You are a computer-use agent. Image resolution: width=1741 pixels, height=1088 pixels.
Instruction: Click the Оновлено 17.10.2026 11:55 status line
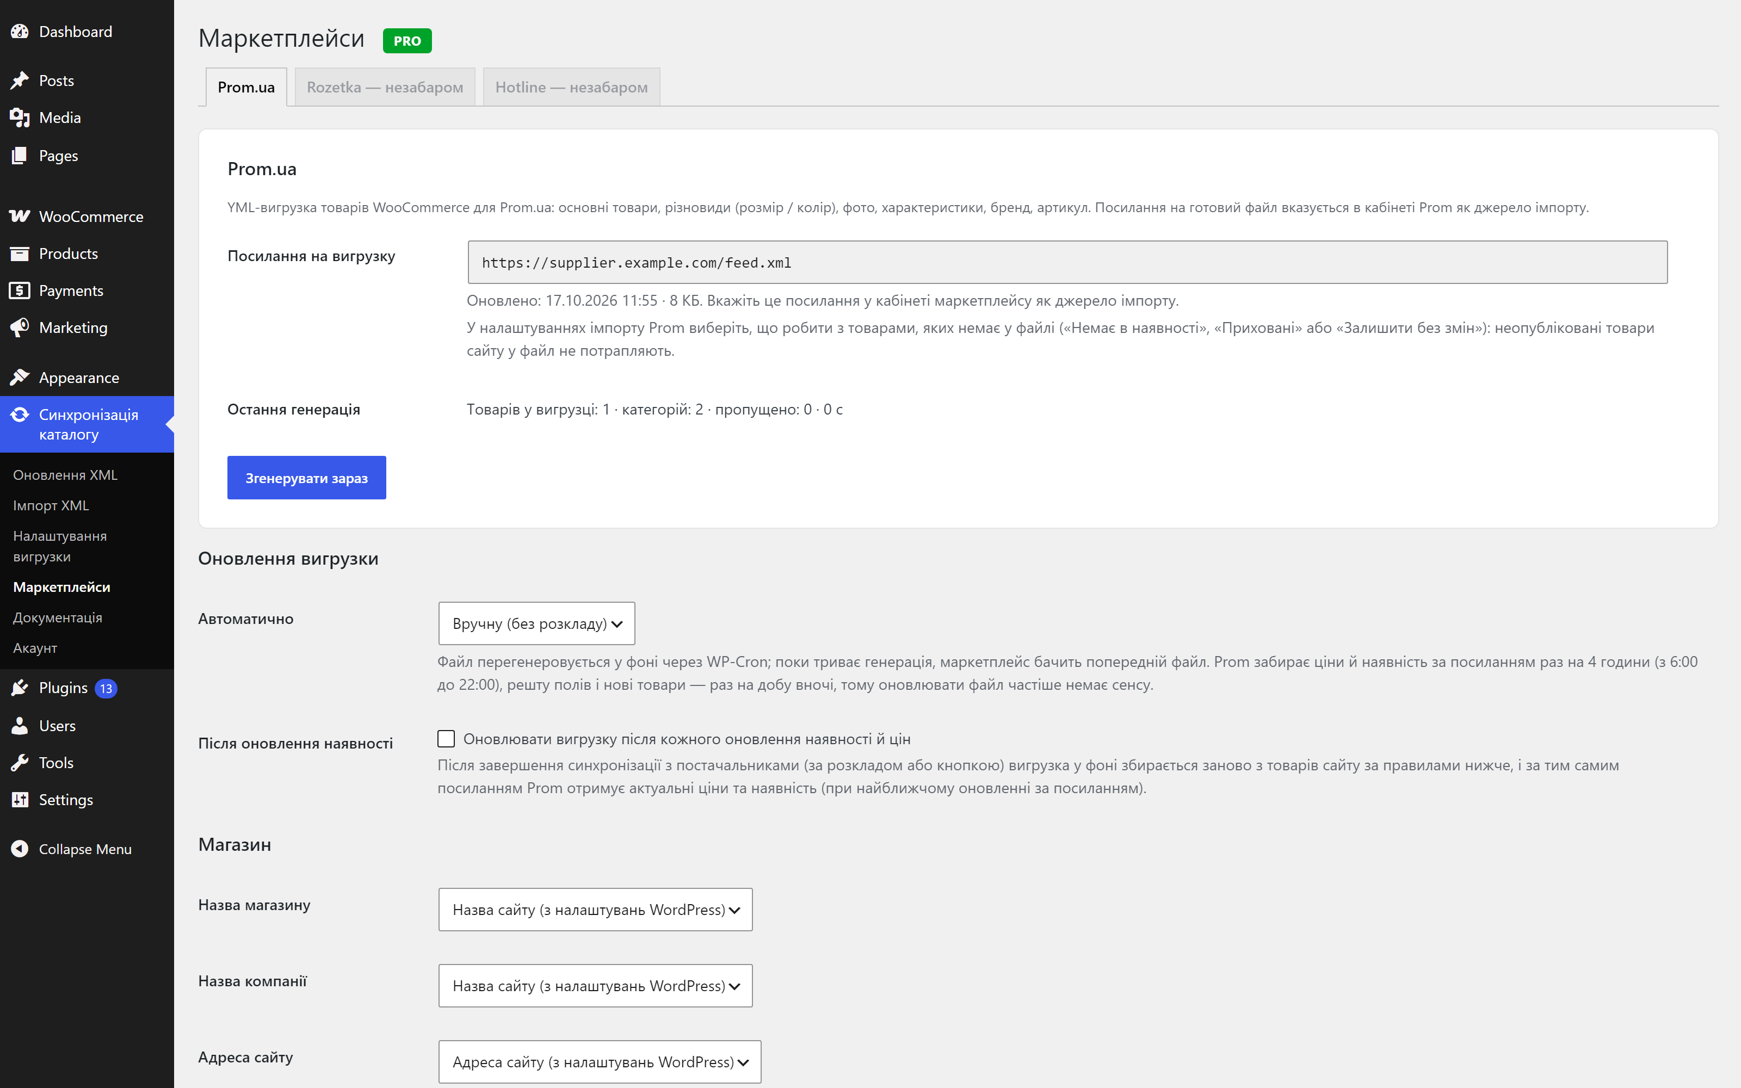tap(822, 301)
